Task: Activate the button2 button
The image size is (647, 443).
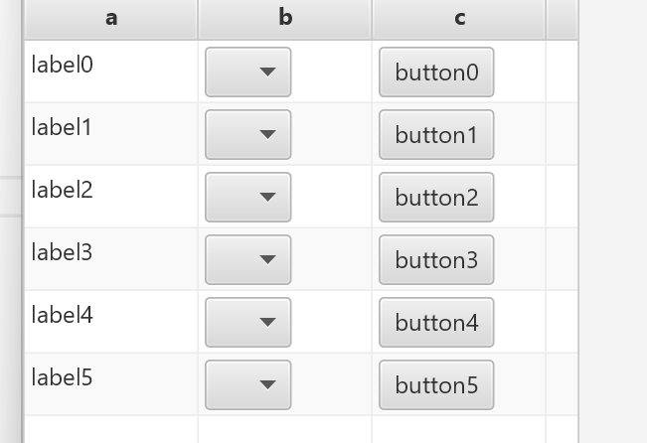Action: [436, 198]
